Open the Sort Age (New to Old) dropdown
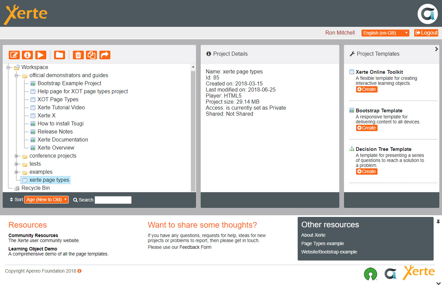 (x=46, y=199)
